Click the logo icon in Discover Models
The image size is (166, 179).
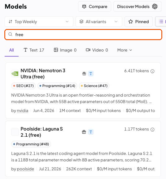[155, 6]
